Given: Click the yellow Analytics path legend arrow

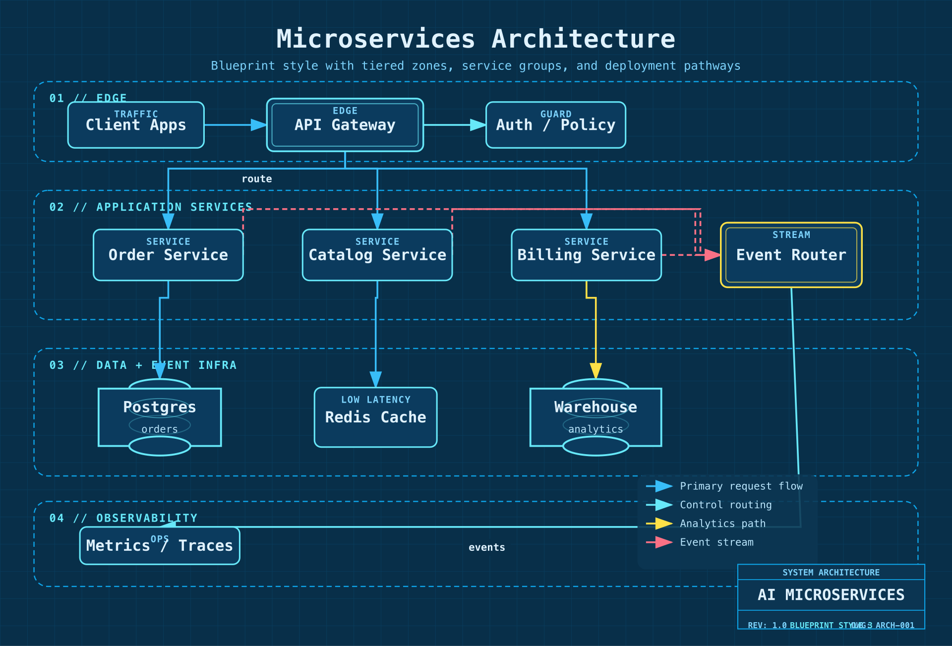Looking at the screenshot, I should [660, 524].
